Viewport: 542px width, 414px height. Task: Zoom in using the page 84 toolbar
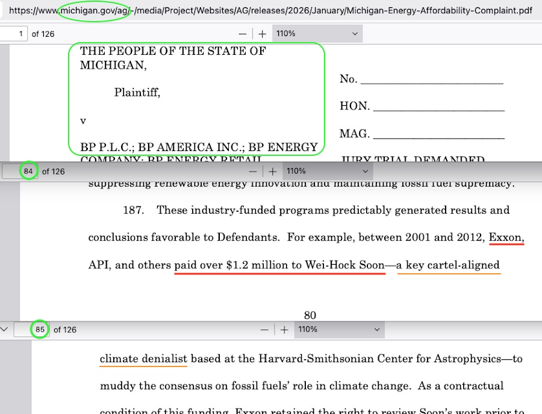(273, 171)
